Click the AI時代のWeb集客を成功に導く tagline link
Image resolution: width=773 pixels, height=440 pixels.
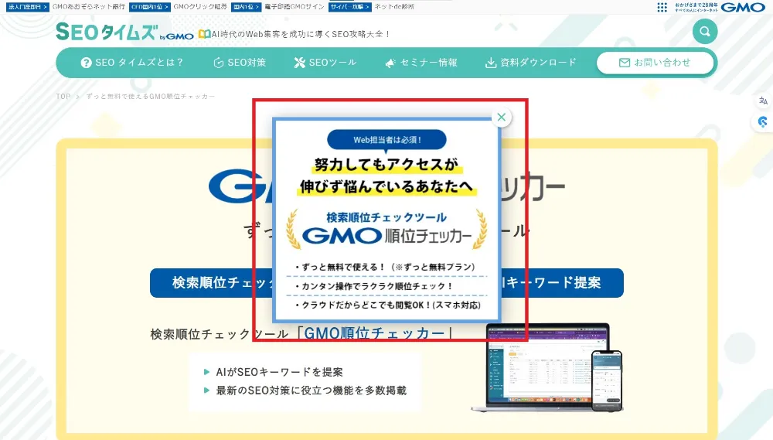tap(301, 34)
